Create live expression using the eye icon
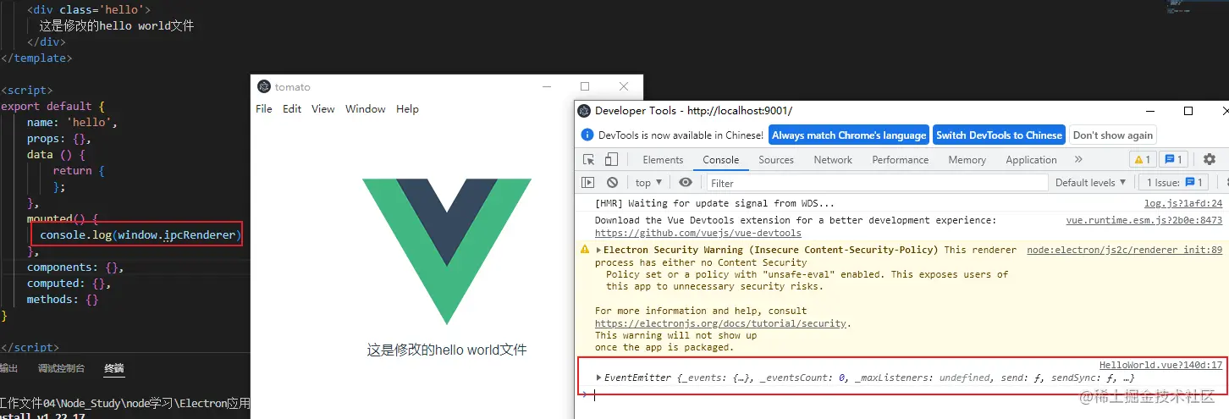This screenshot has height=419, width=1229. 686,182
